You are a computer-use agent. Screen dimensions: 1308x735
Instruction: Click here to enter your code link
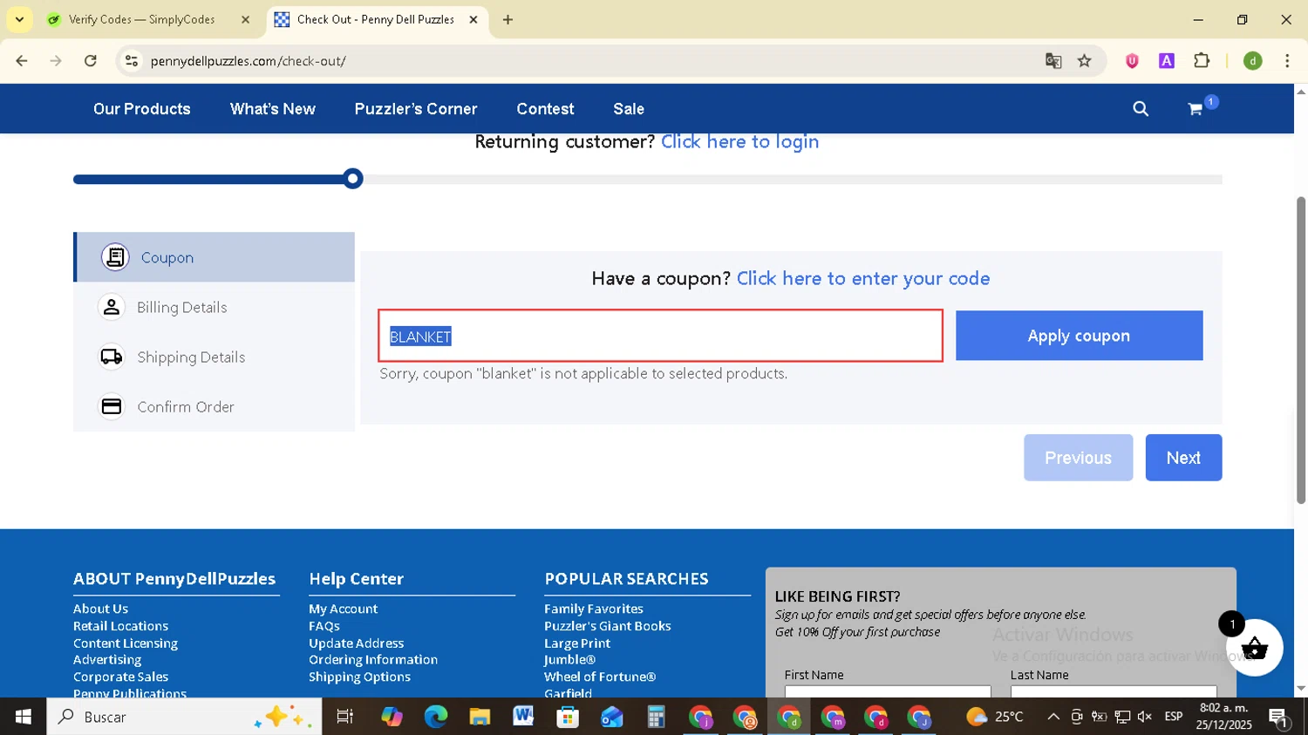pos(863,278)
